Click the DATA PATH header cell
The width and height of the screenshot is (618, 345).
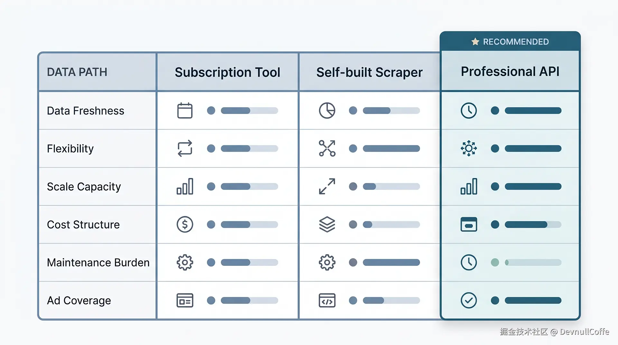[77, 72]
